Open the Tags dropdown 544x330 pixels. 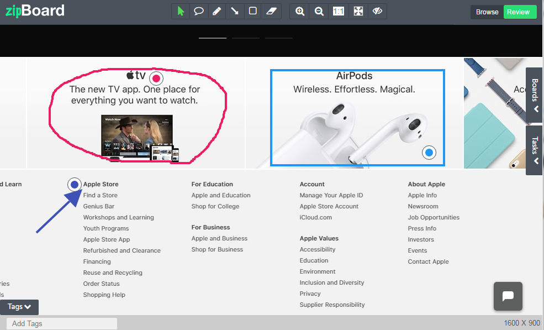(19, 307)
